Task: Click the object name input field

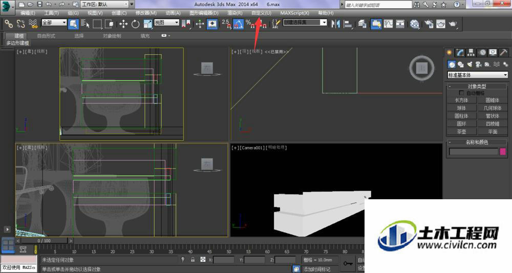Action: pyautogui.click(x=474, y=152)
